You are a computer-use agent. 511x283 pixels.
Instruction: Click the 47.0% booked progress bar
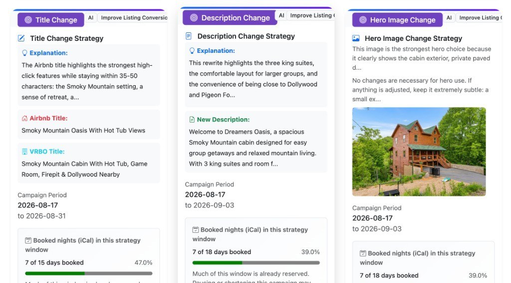(x=89, y=273)
